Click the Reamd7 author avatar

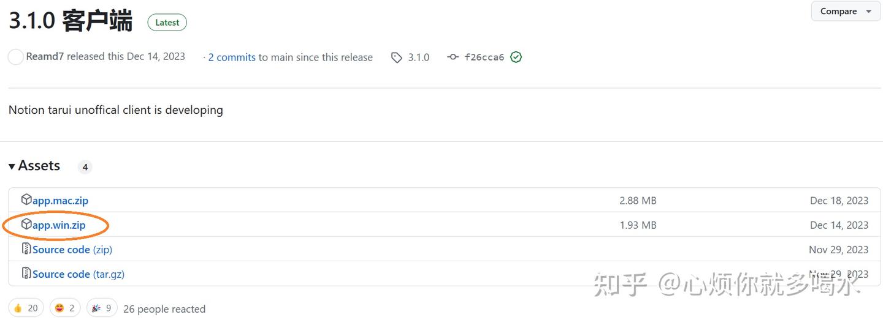click(15, 57)
